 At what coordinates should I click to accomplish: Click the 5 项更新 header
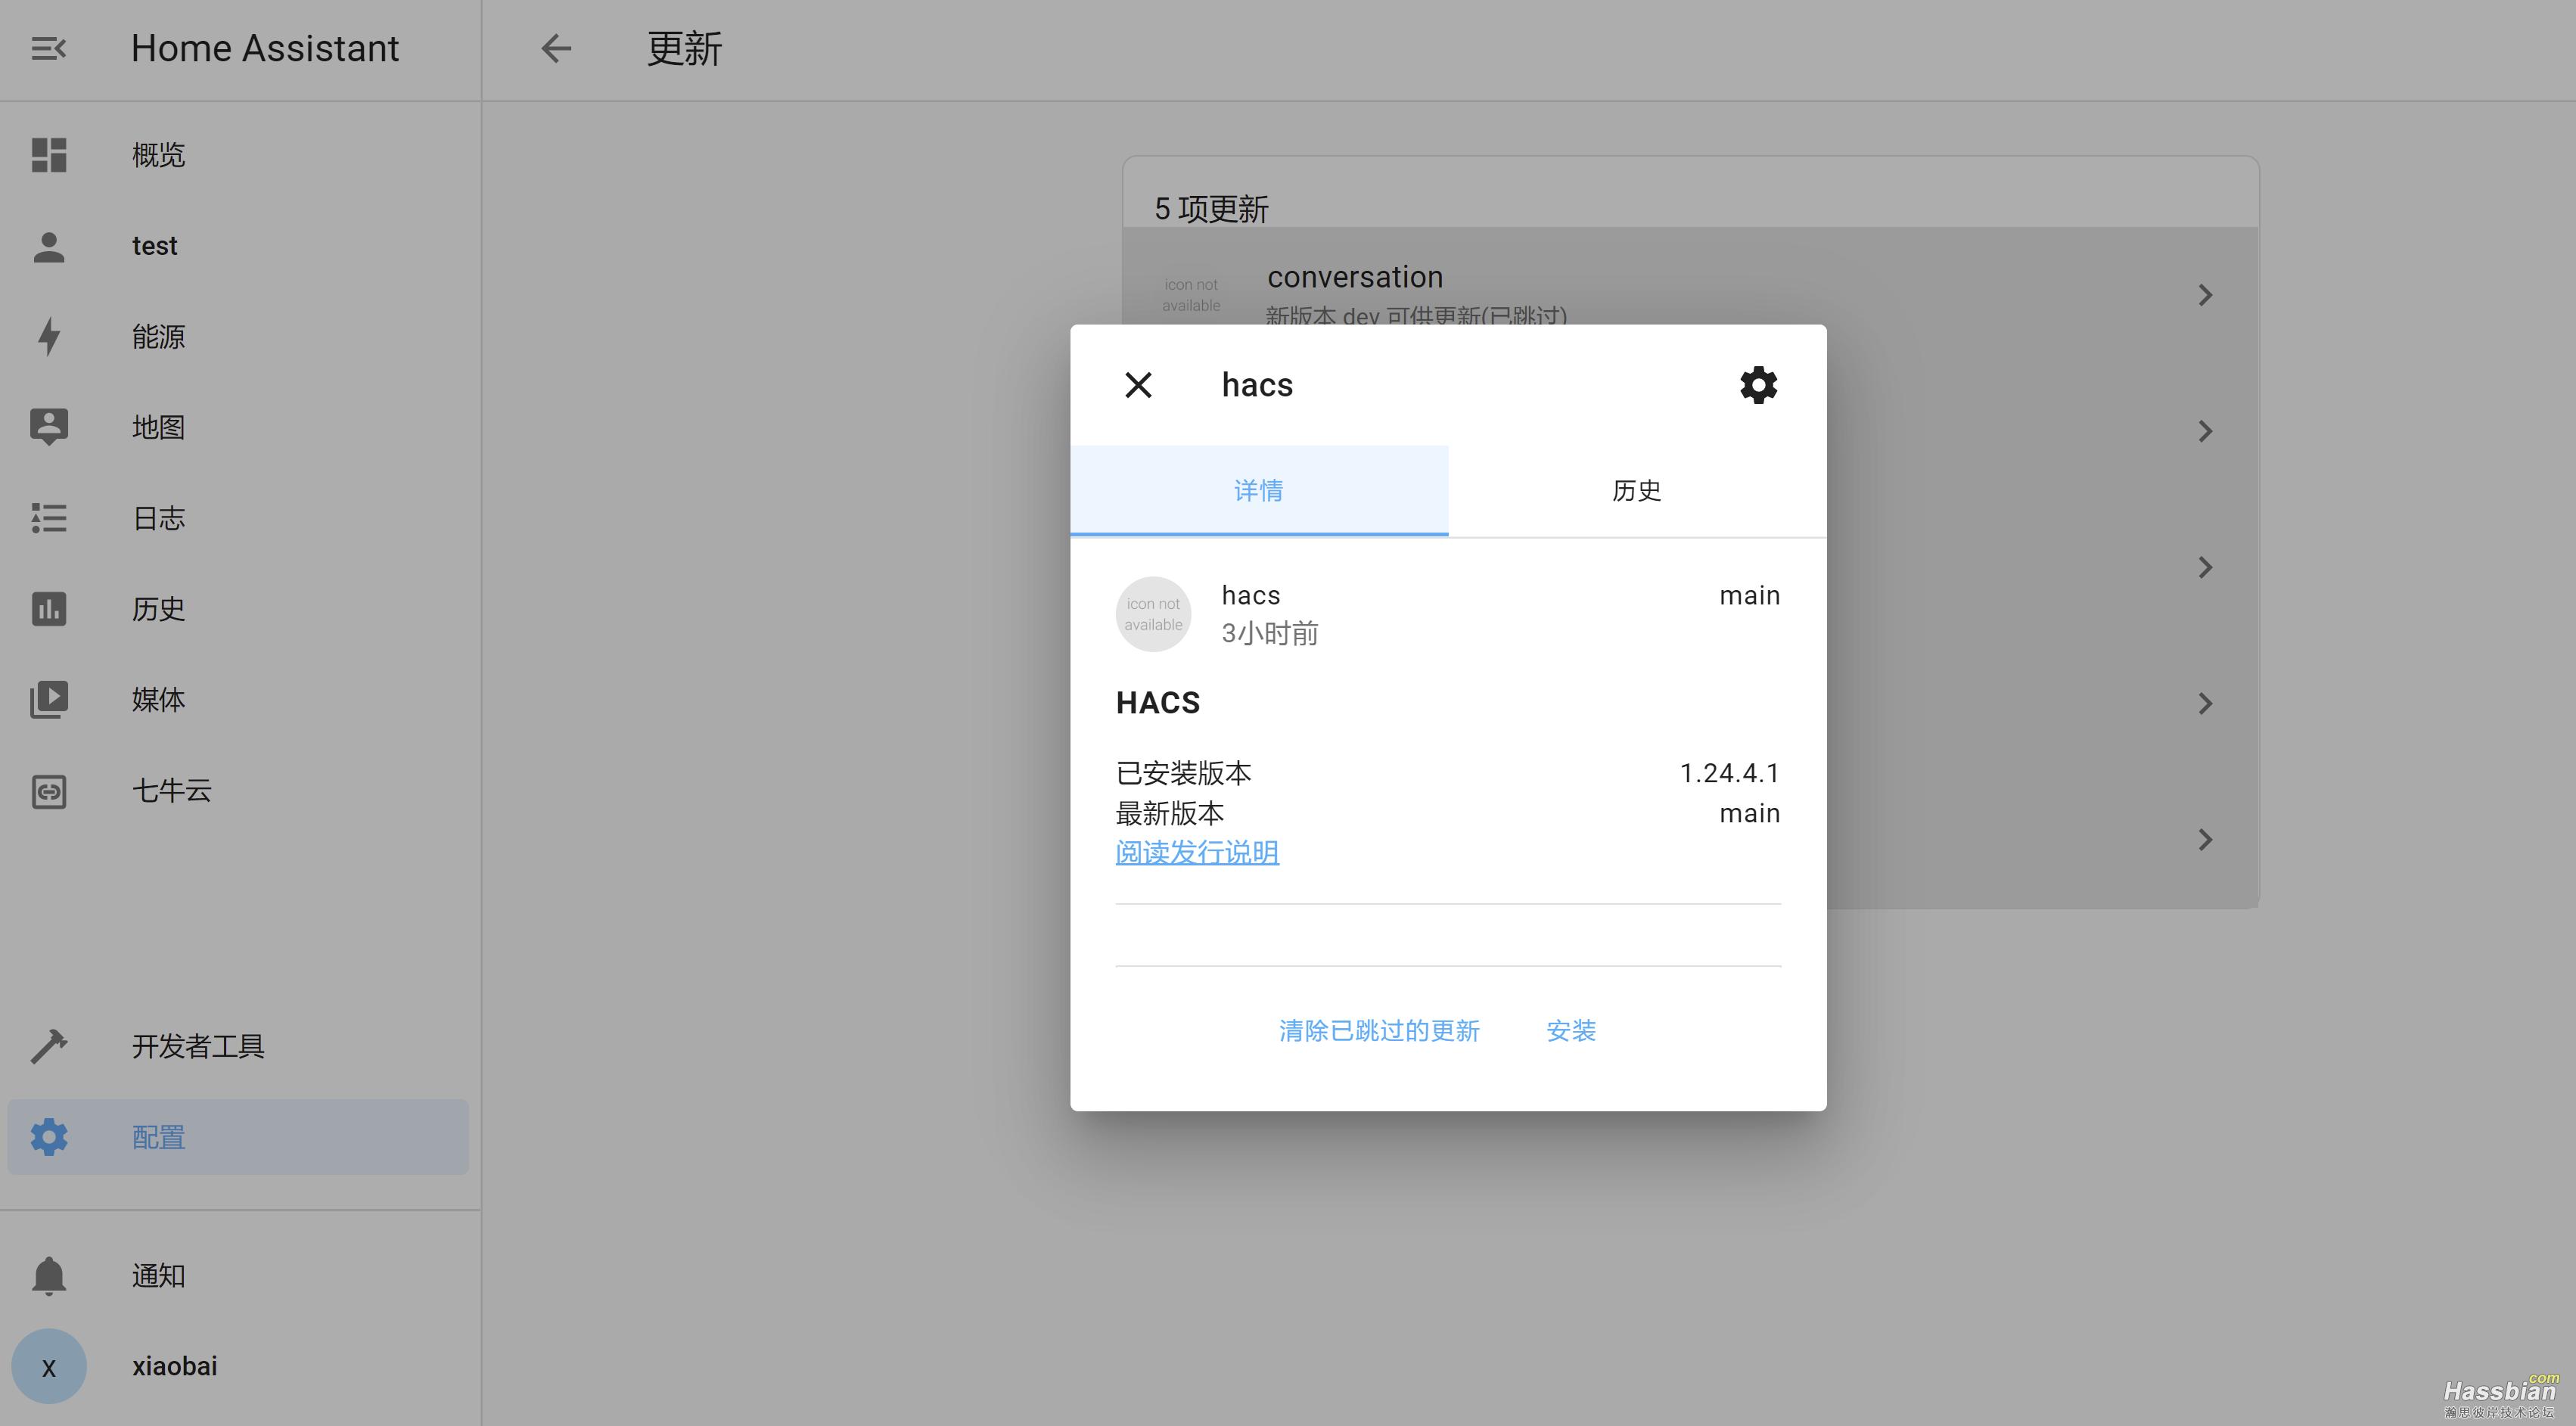click(1211, 209)
